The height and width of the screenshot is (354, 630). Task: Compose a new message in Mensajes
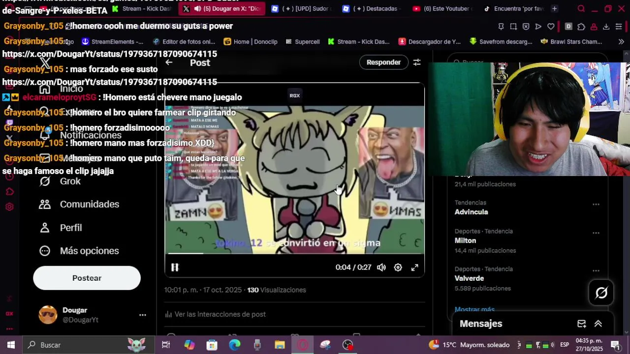582,324
